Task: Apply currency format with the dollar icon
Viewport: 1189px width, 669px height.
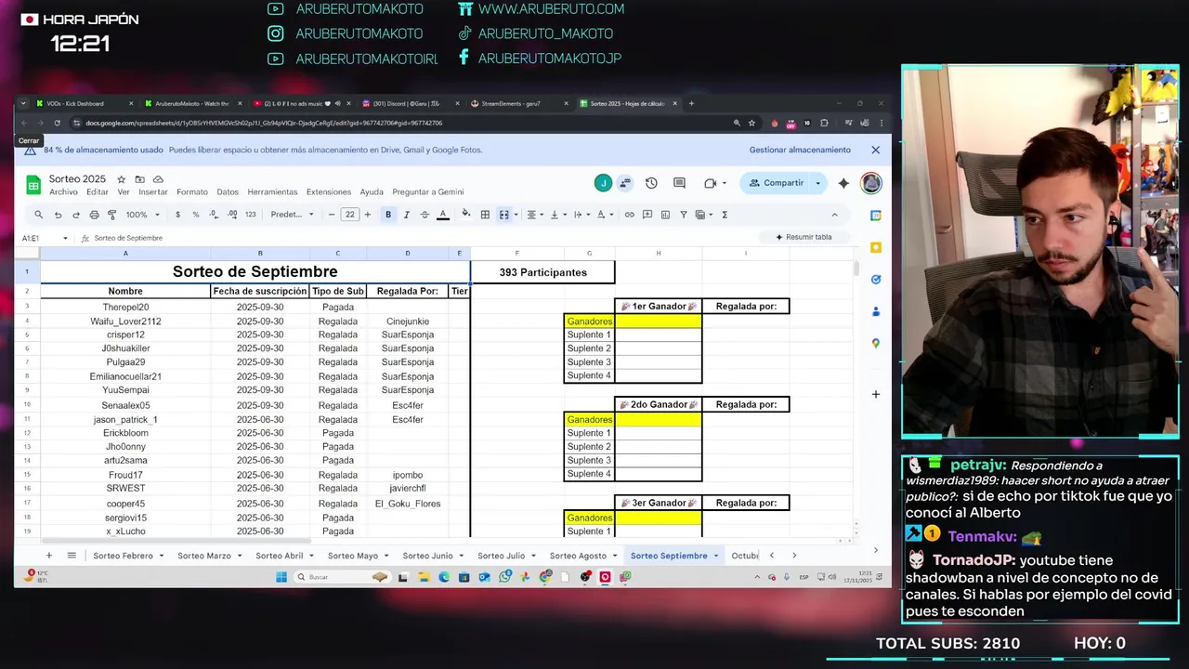Action: click(x=177, y=215)
